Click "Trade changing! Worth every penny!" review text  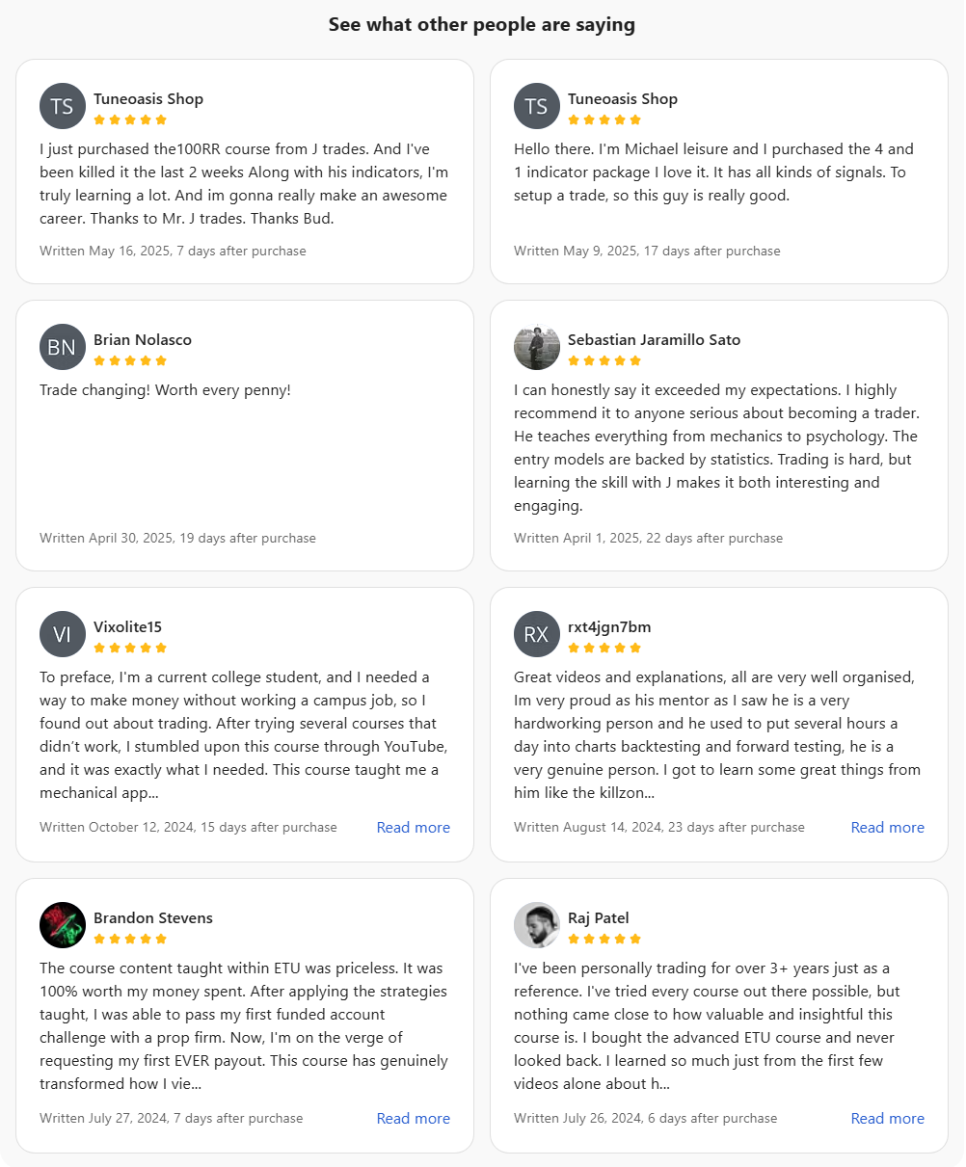pos(165,390)
